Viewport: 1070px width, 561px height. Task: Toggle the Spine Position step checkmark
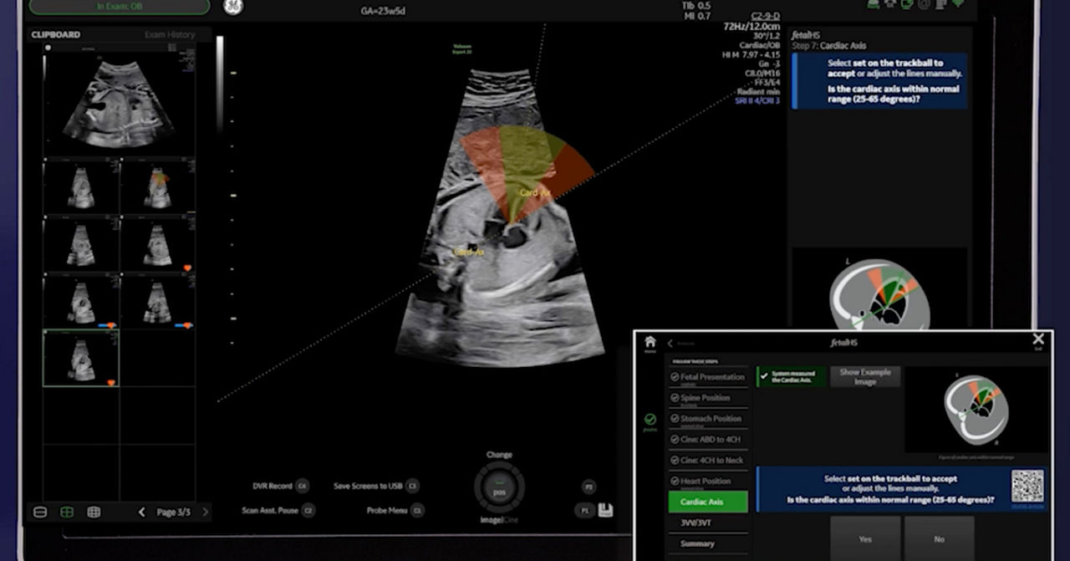pyautogui.click(x=675, y=398)
